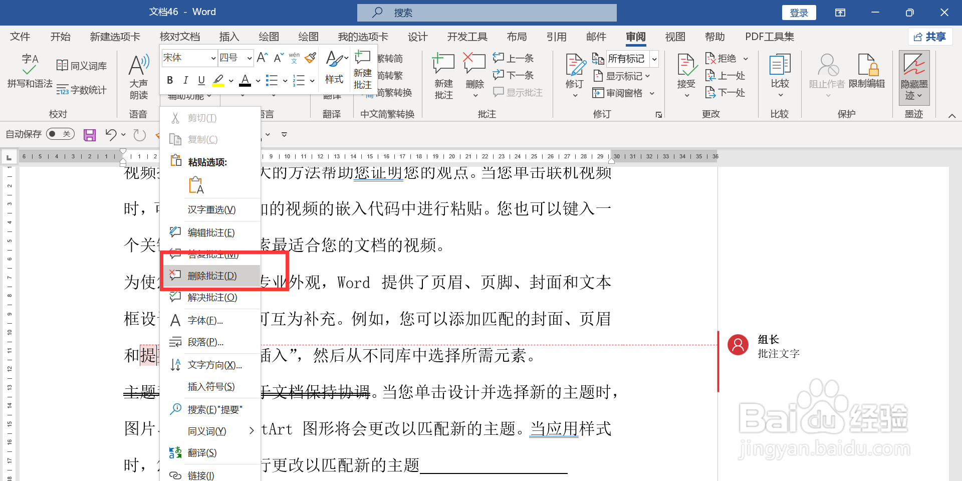
Task: Open Word Count (字数统计)
Action: [x=82, y=90]
